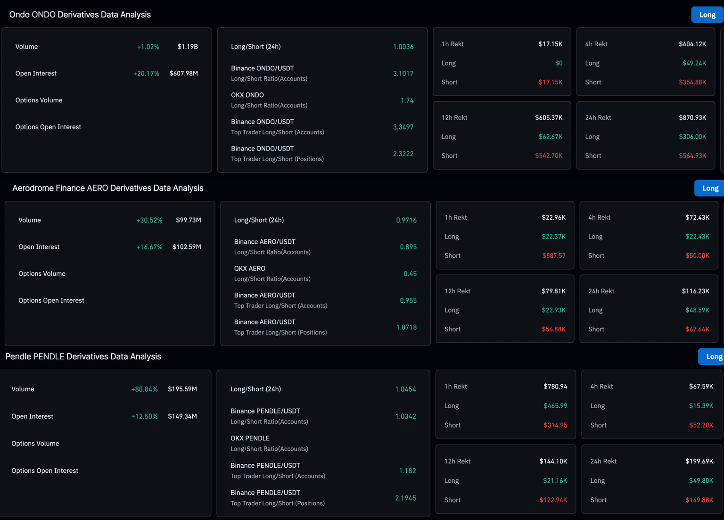The image size is (724, 520).
Task: Click the AERO 1h Rekt $22.96K total
Action: [553, 217]
